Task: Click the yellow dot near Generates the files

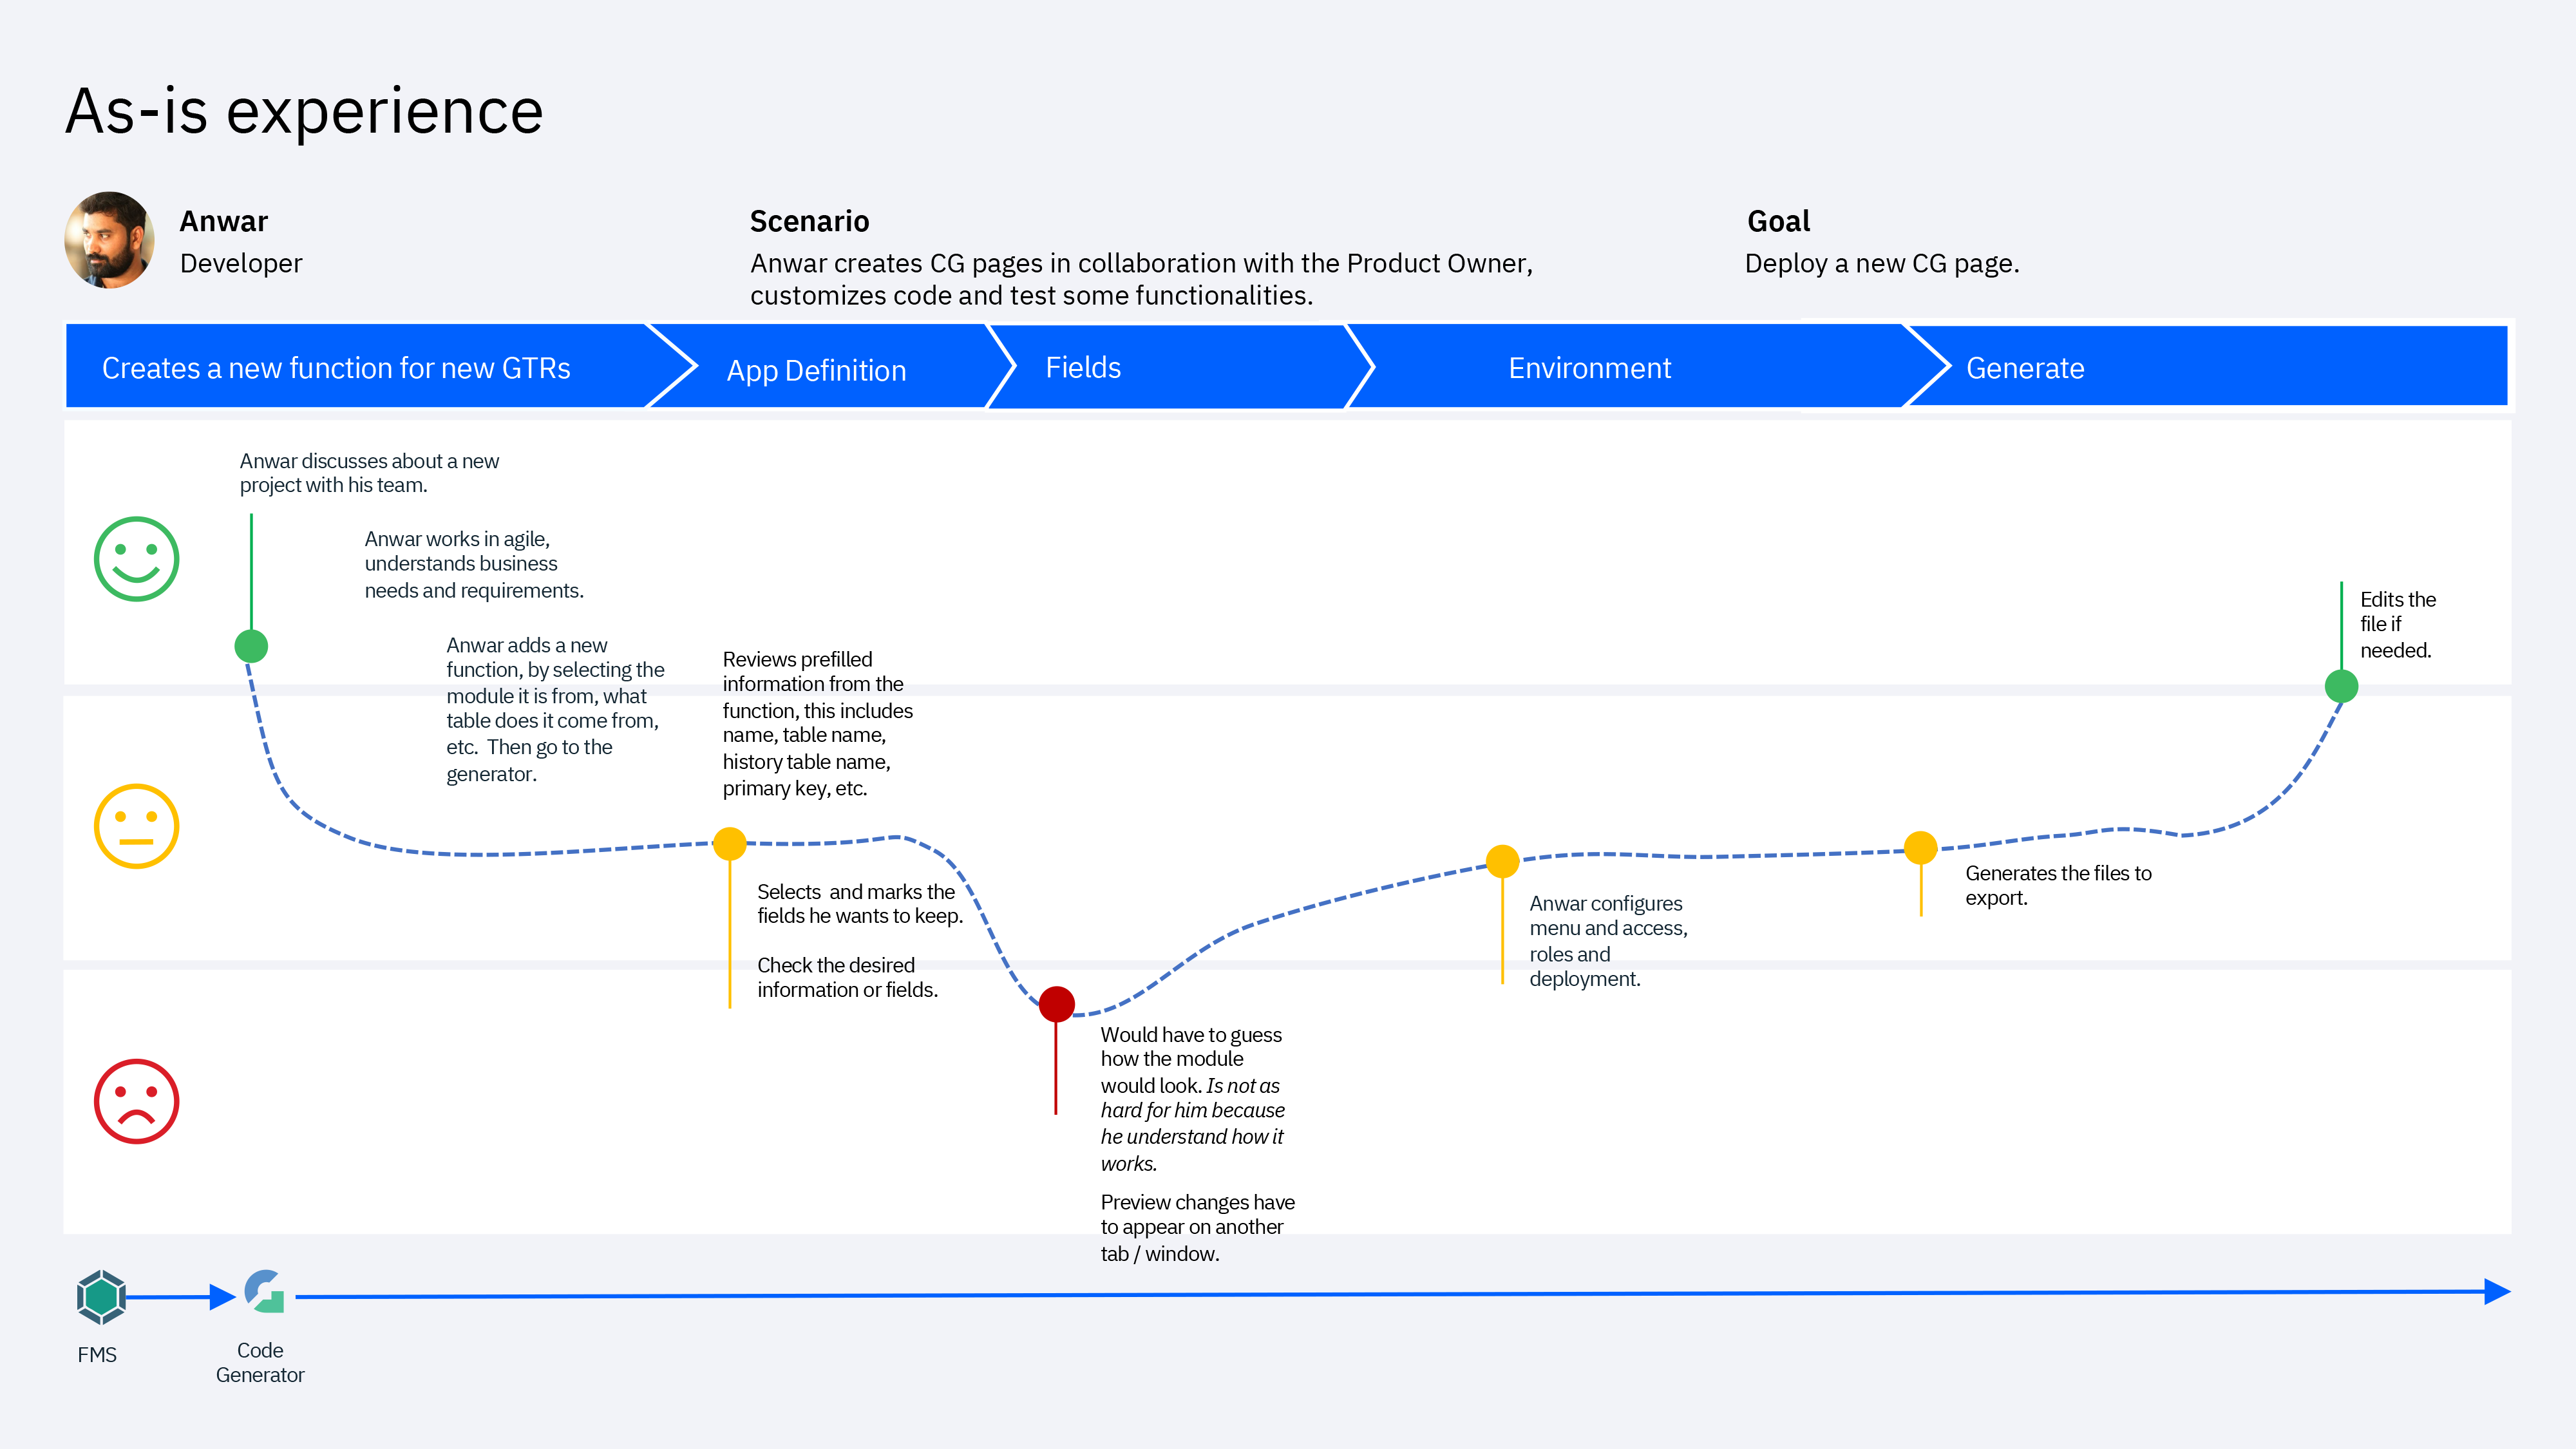Action: 1920,848
